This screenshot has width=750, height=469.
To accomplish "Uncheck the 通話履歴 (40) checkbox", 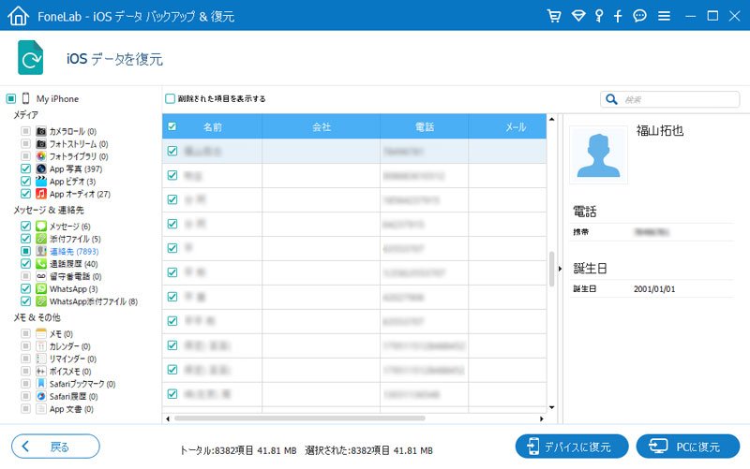I will pyautogui.click(x=26, y=263).
